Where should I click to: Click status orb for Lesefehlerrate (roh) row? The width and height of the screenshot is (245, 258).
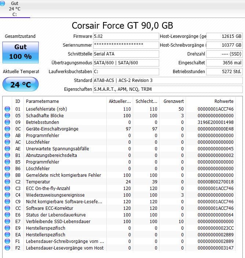7,109
